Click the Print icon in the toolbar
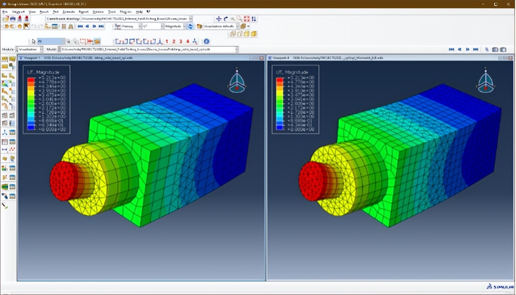This screenshot has width=516, height=295. tap(13, 19)
